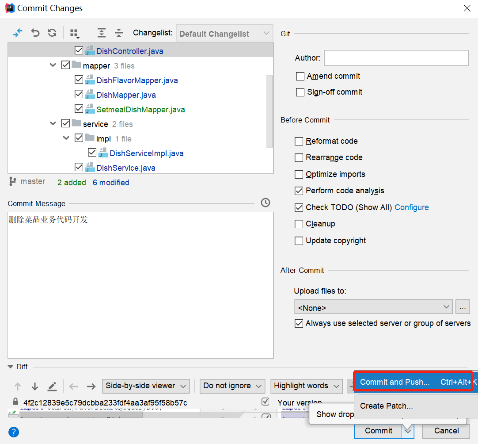This screenshot has height=444, width=478.
Task: Click the Show Diff toolbar icon
Action: coord(18,33)
